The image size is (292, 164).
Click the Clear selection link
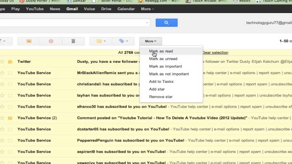pyautogui.click(x=215, y=53)
